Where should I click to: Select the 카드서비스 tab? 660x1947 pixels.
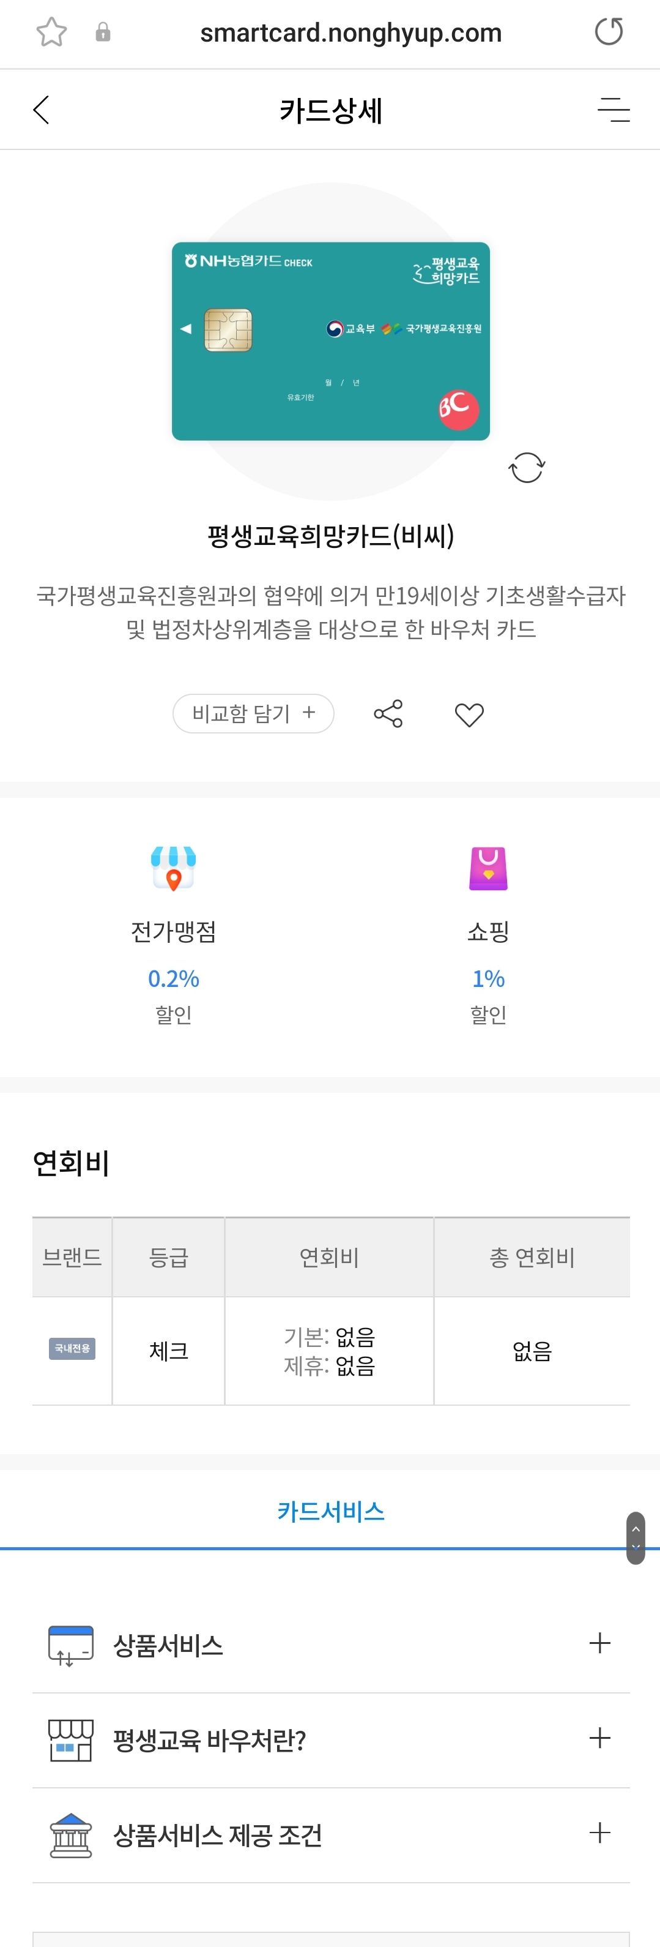coord(330,1512)
